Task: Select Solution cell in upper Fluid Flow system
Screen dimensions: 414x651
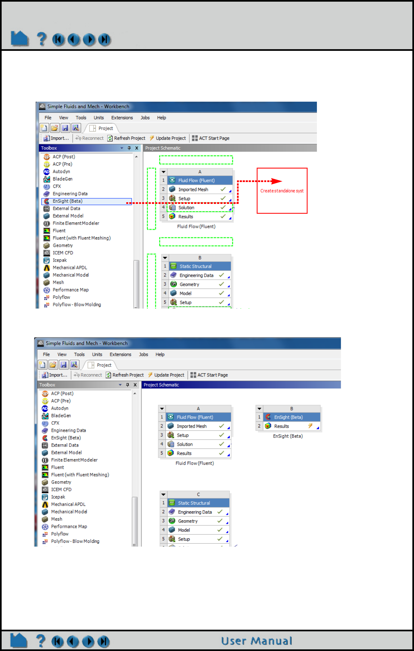Action: pyautogui.click(x=200, y=207)
